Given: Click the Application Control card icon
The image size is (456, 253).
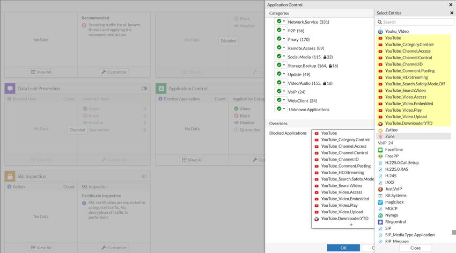Looking at the screenshot, I should point(161,89).
